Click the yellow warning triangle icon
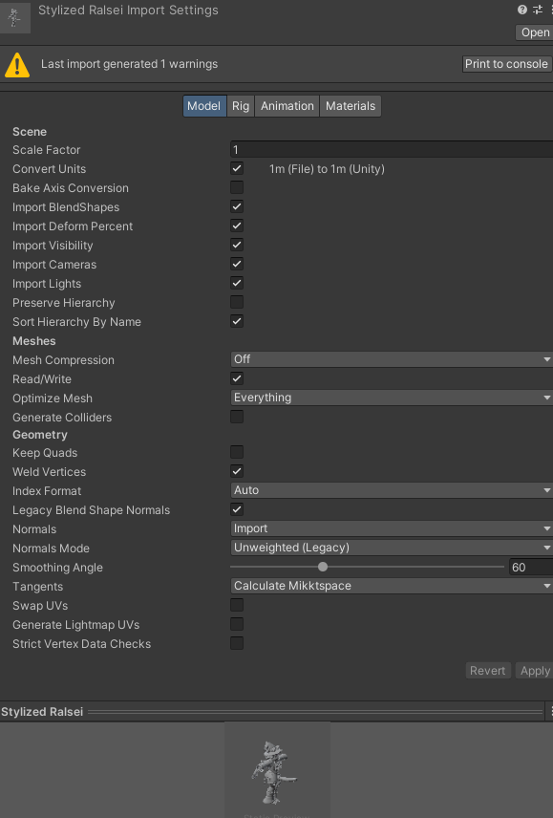This screenshot has height=818, width=553. [17, 65]
